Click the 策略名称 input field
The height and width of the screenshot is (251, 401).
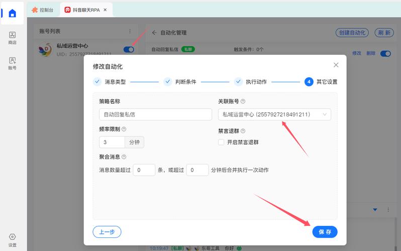coord(155,114)
